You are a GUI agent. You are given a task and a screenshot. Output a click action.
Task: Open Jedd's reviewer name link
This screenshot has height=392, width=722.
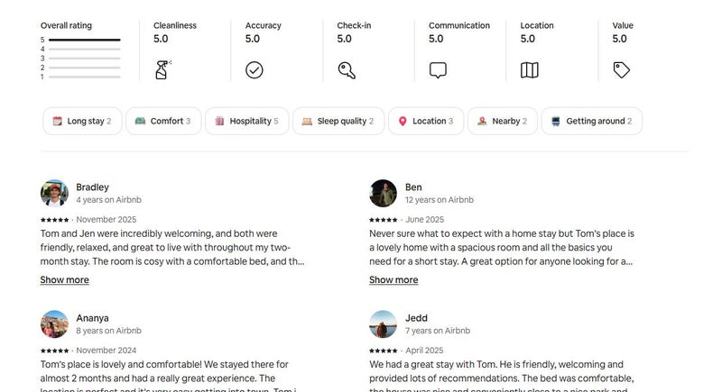[416, 318]
